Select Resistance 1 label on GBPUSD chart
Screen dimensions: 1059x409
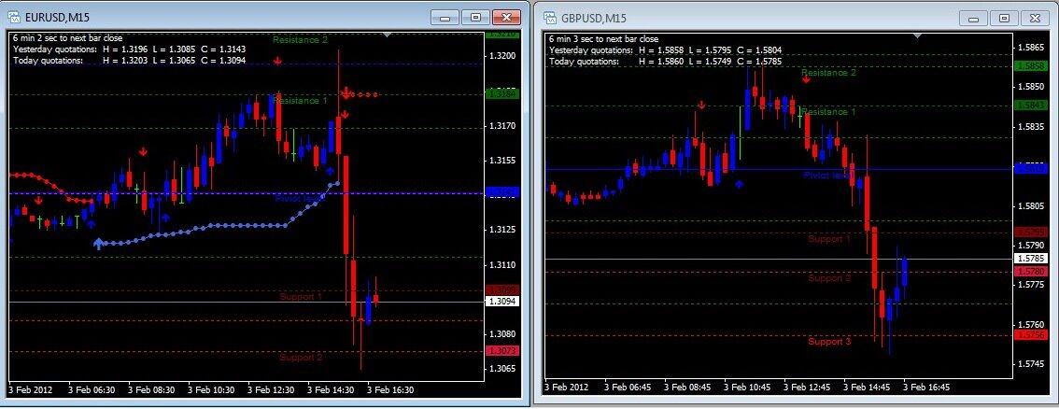(x=828, y=111)
